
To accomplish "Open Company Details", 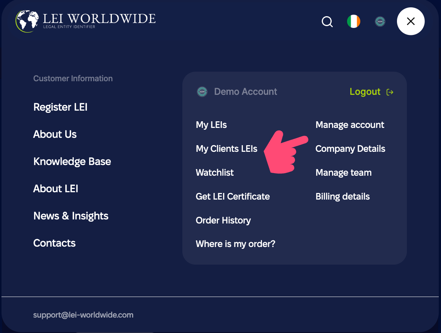I will [350, 149].
